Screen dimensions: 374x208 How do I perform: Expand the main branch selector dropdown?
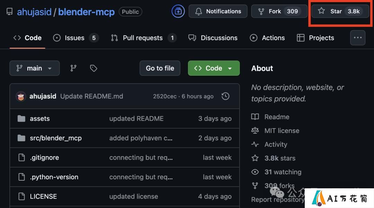pos(35,68)
